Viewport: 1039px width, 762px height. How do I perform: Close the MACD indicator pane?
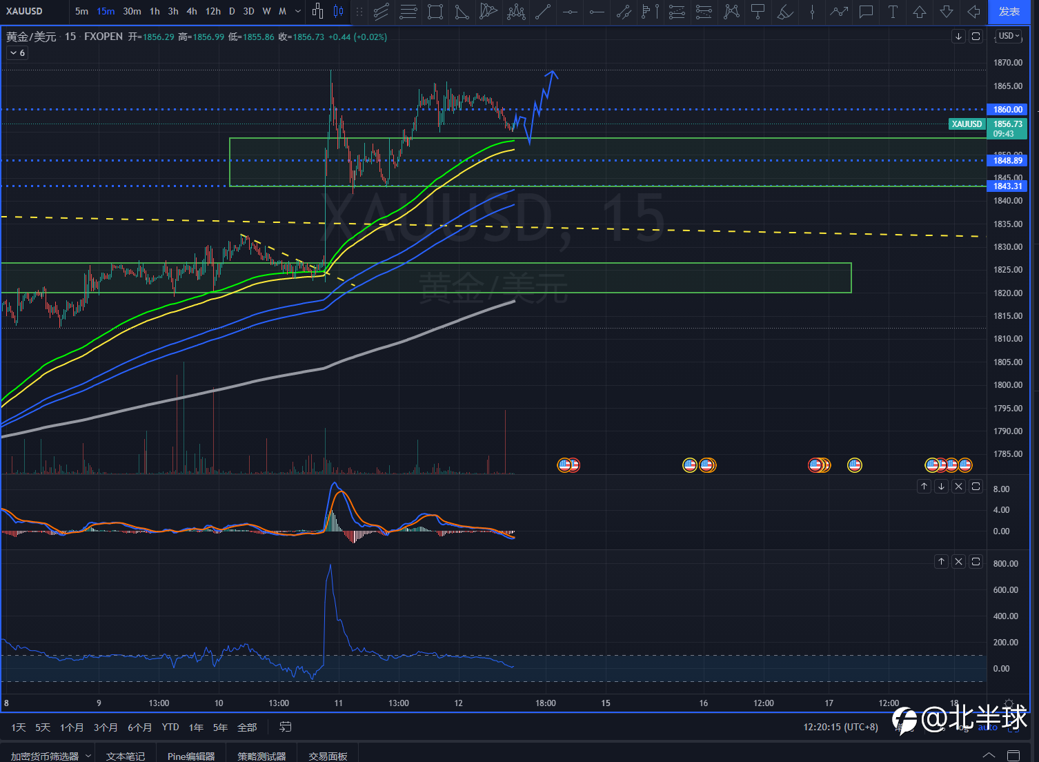point(959,487)
